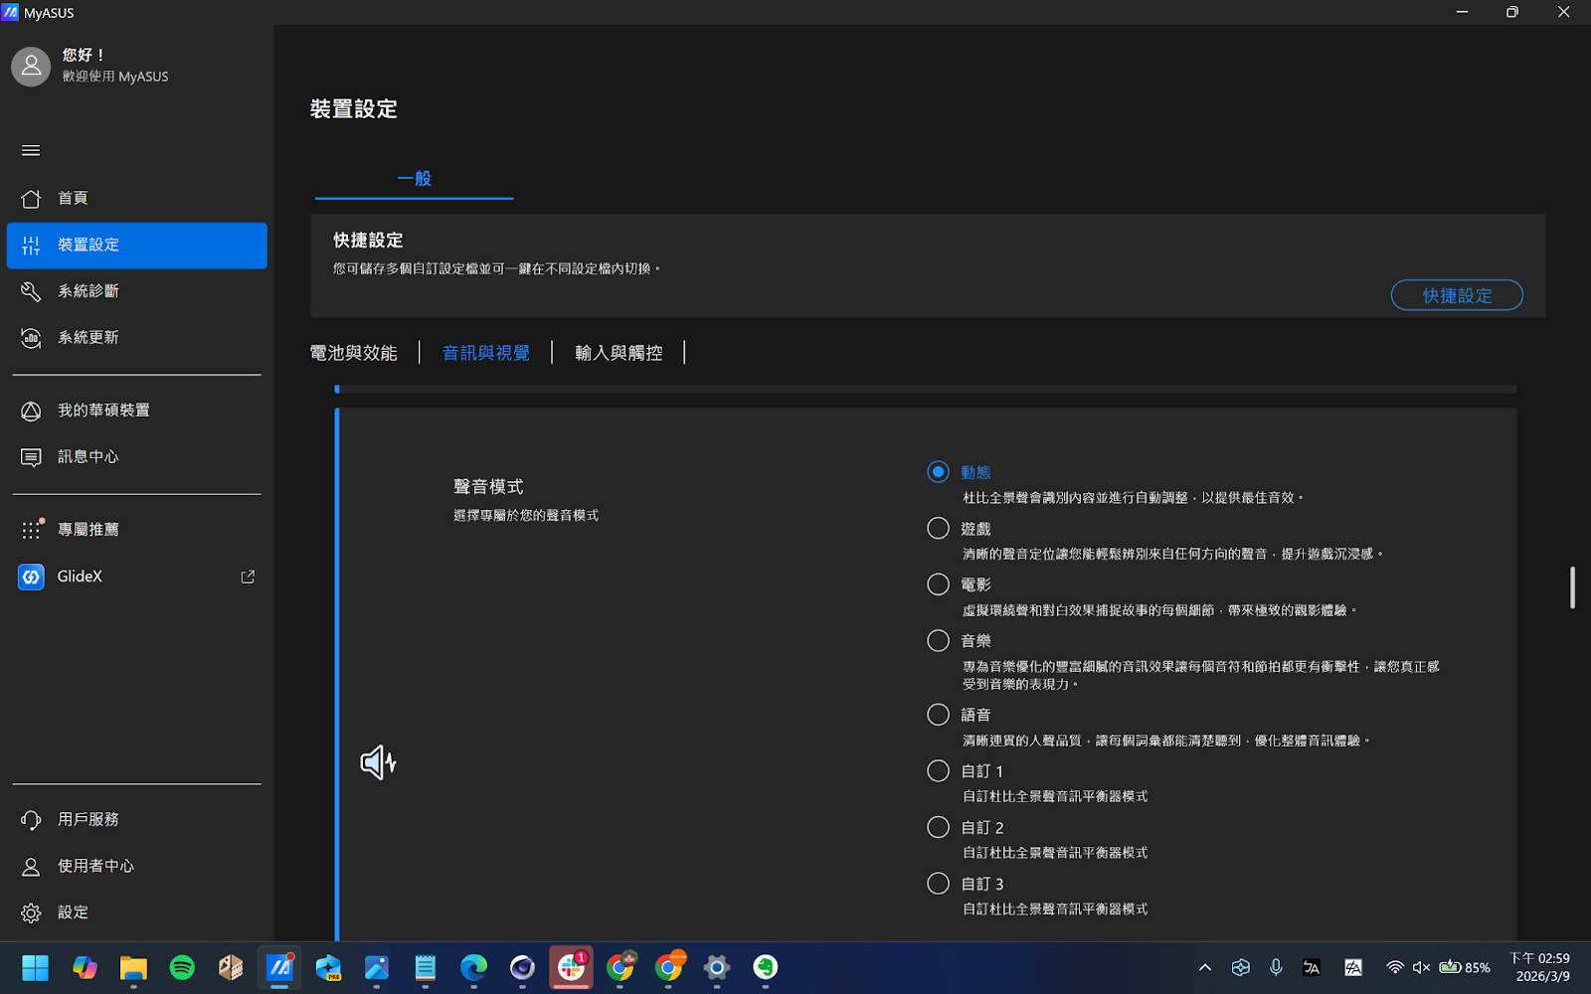The height and width of the screenshot is (994, 1591).
Task: Switch to the 電池與效能 tab
Action: click(353, 352)
